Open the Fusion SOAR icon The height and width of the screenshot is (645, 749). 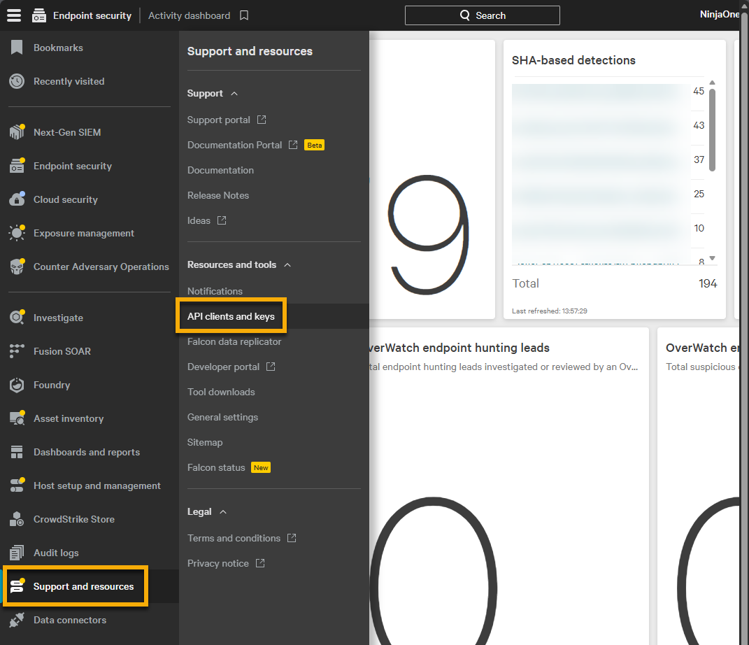click(17, 351)
